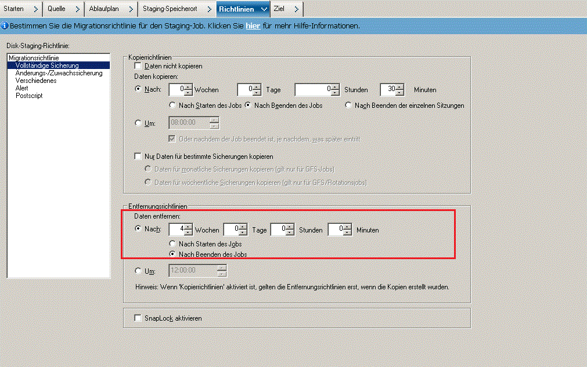The image size is (587, 367).
Task: Enable the Daten nicht kopieren checkbox
Action: coord(138,66)
